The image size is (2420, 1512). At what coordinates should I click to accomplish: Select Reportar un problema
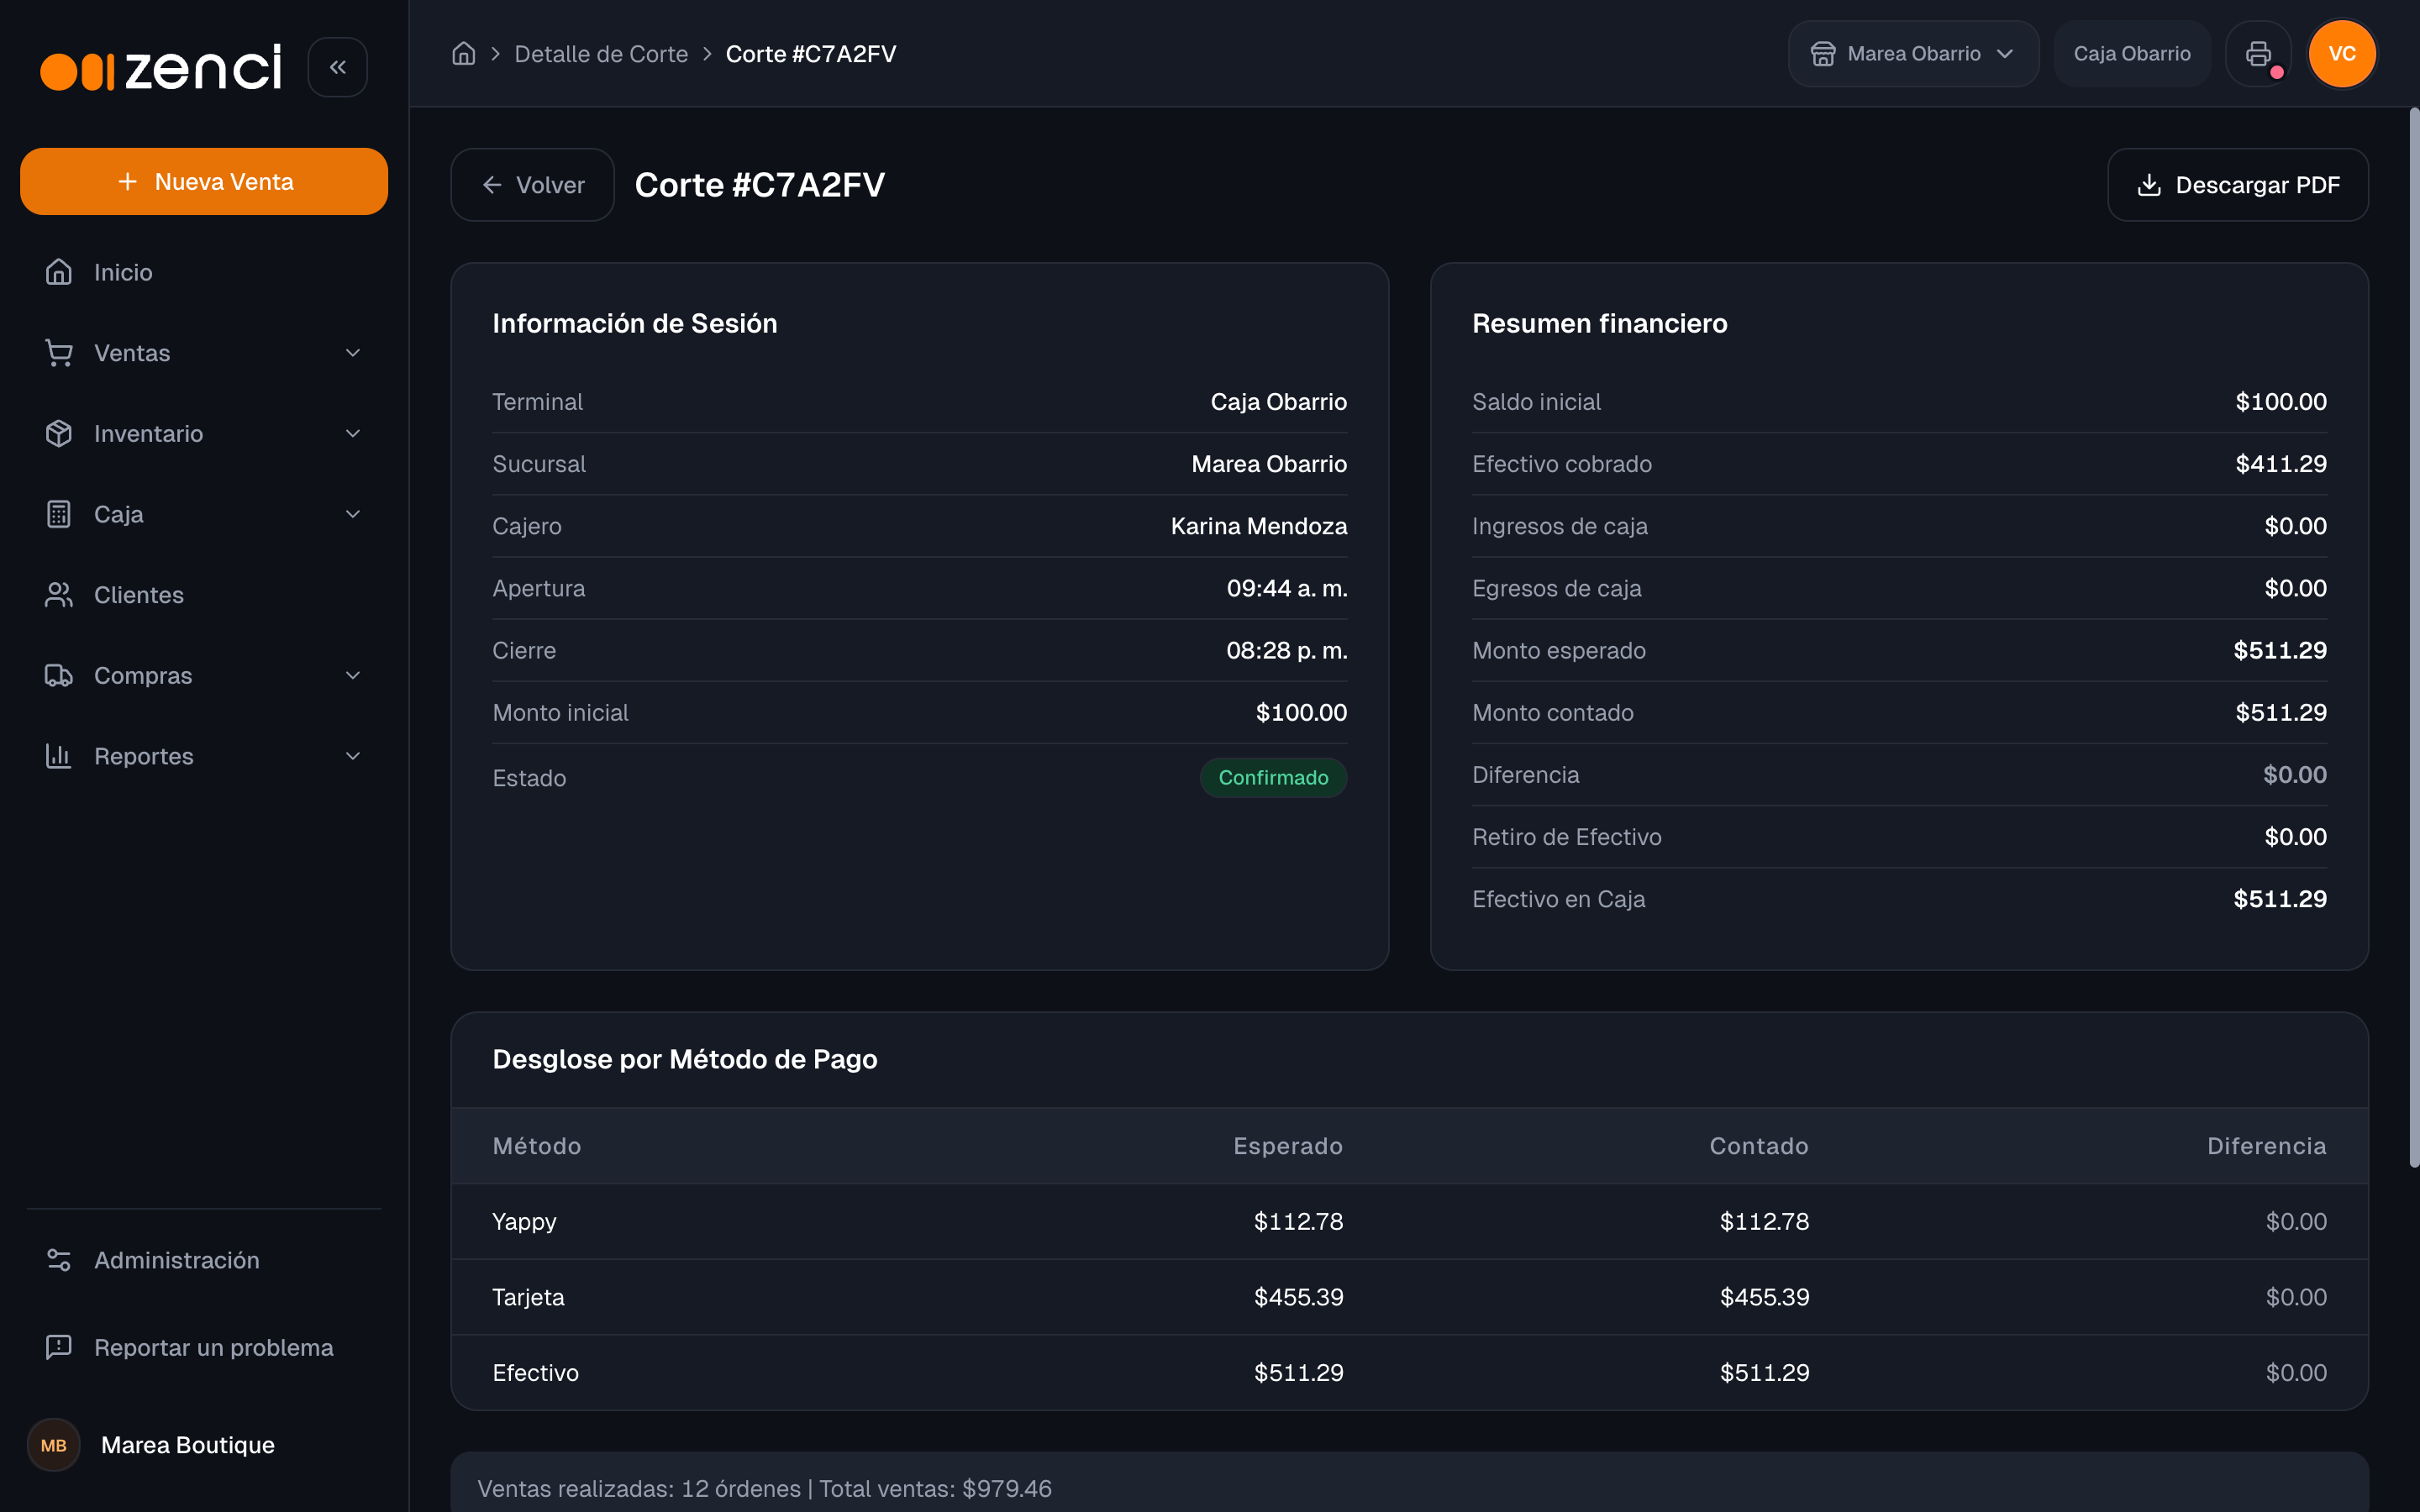tap(204, 1347)
